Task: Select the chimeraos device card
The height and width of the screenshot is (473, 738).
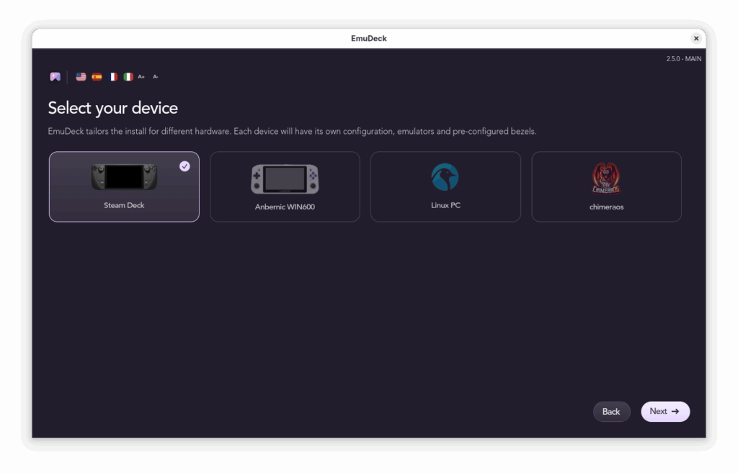Action: [606, 186]
